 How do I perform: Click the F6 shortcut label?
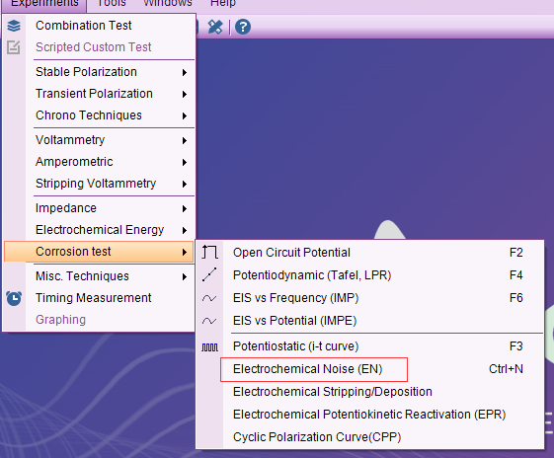coord(515,298)
